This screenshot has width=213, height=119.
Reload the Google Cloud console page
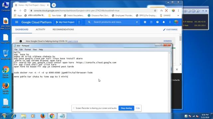pos(25,11)
